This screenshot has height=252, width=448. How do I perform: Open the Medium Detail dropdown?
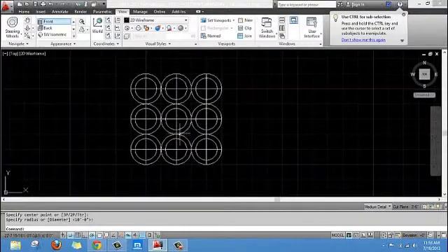[377, 206]
